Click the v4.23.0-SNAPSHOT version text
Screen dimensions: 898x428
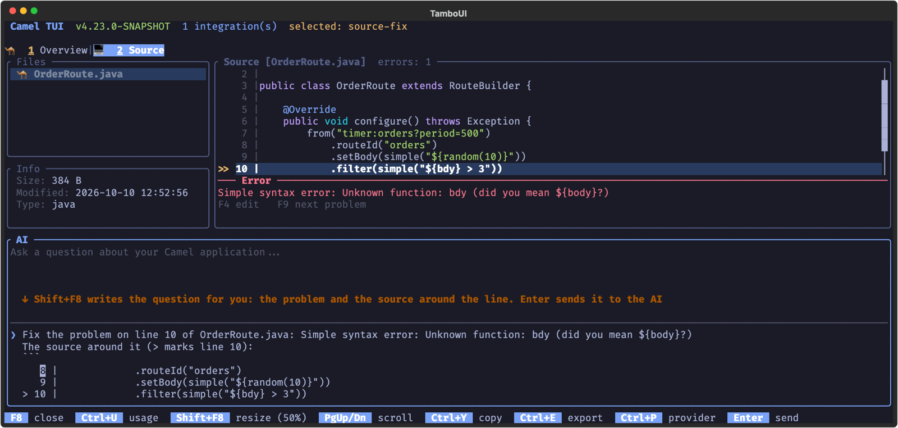123,26
